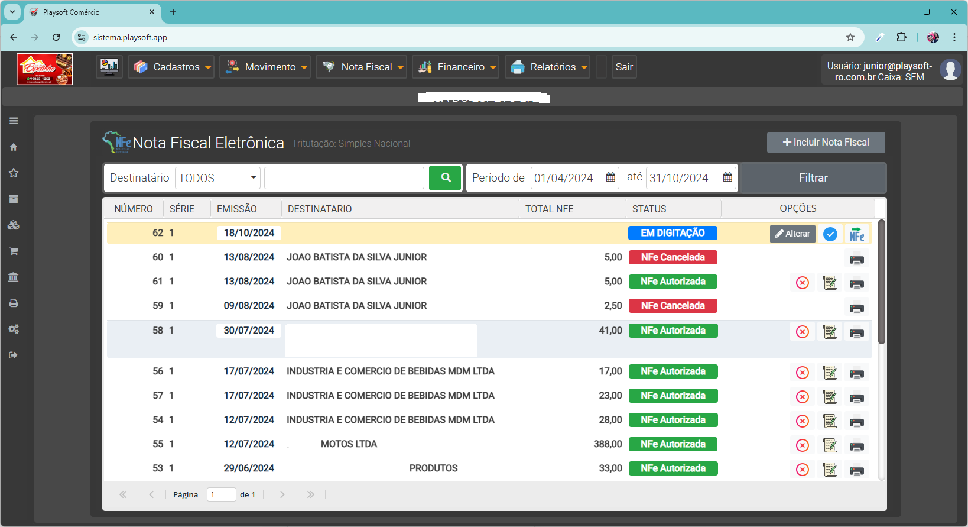Open browser extensions puzzle icon
Viewport: 968px width, 527px height.
pos(901,37)
